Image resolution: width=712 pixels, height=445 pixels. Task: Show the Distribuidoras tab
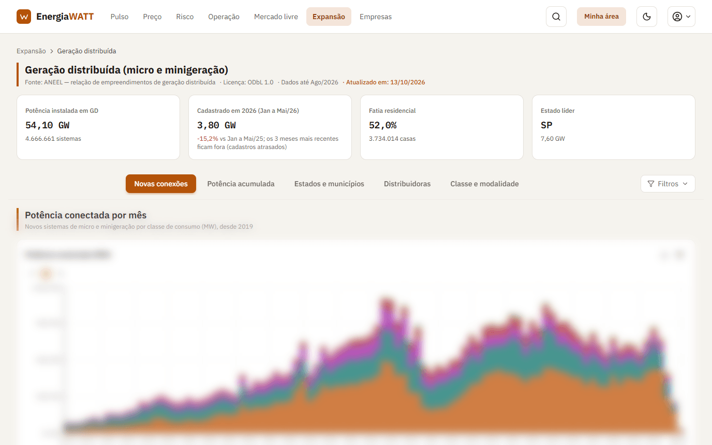[x=407, y=184]
